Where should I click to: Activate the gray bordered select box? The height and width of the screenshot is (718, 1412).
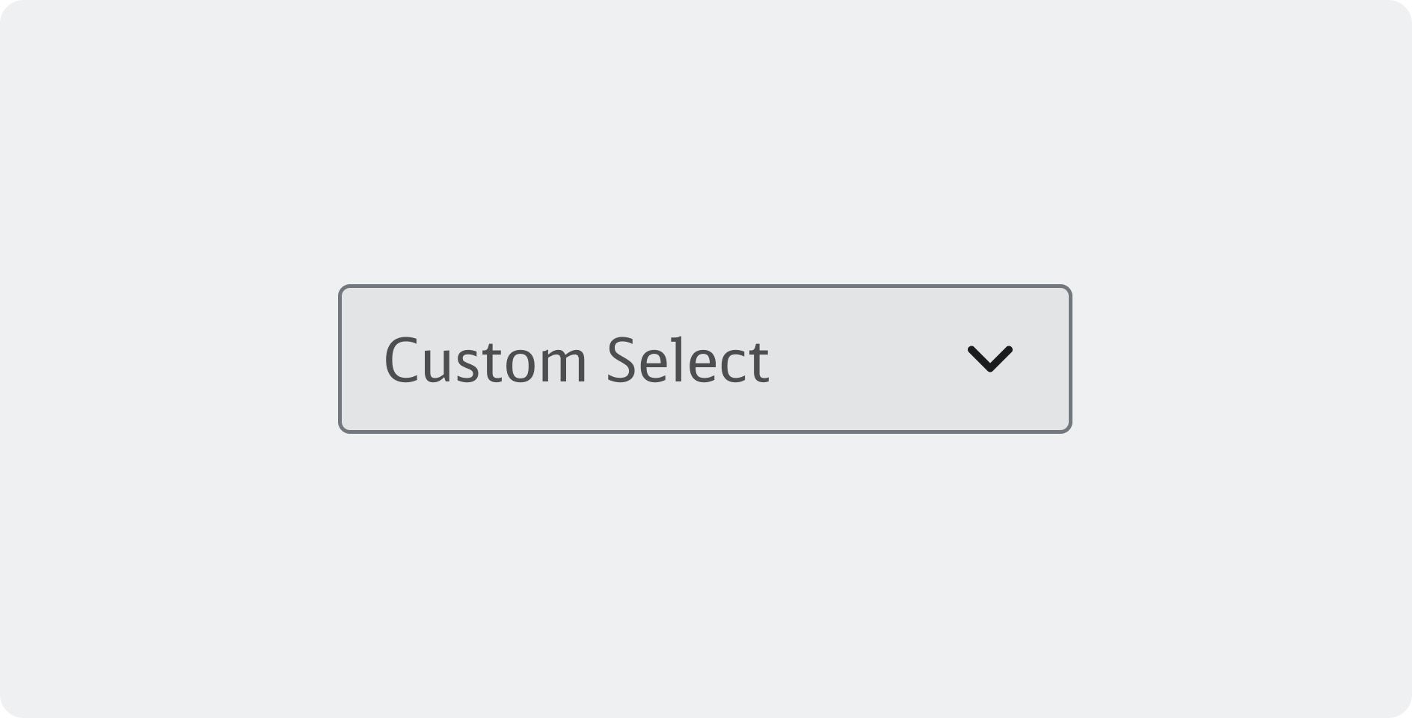click(x=705, y=359)
